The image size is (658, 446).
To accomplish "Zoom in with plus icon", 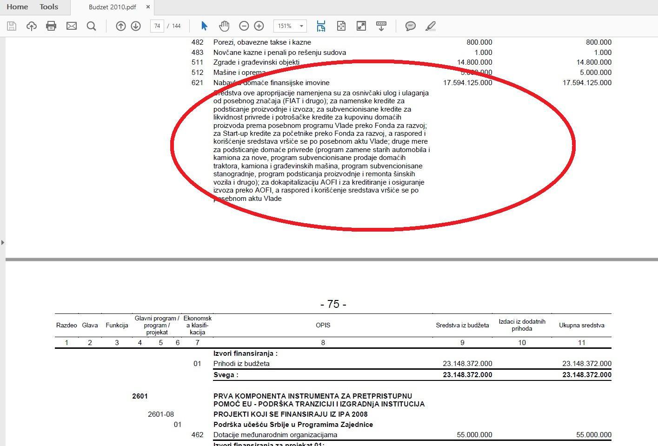I will 259,26.
